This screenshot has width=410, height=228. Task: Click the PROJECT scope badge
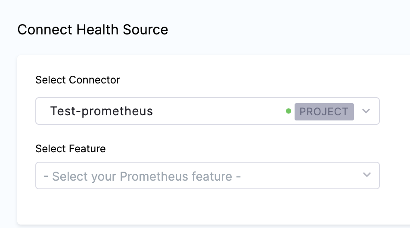324,111
